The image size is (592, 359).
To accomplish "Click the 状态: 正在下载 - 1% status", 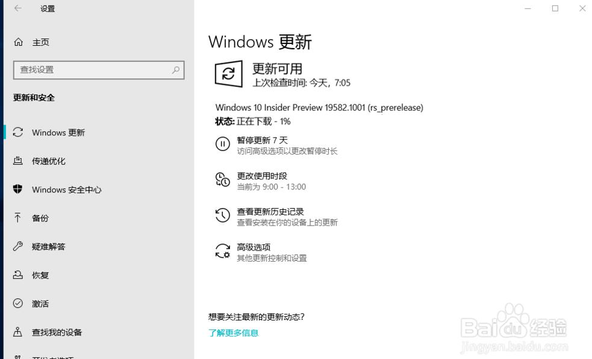I will pos(252,121).
